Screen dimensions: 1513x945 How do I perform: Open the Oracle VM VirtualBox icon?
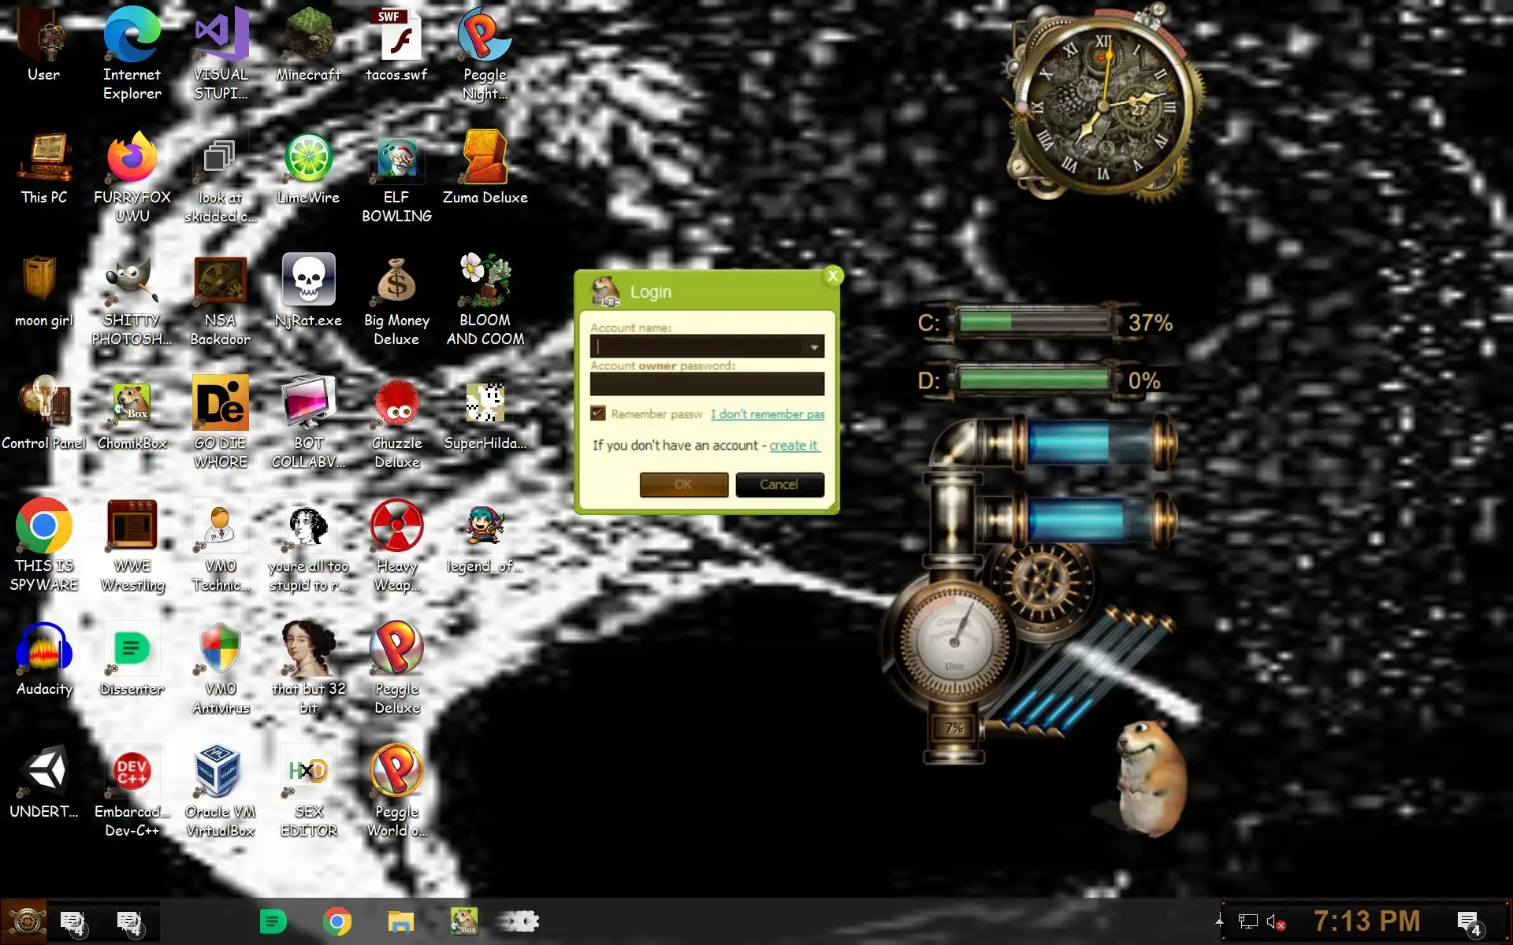click(220, 774)
